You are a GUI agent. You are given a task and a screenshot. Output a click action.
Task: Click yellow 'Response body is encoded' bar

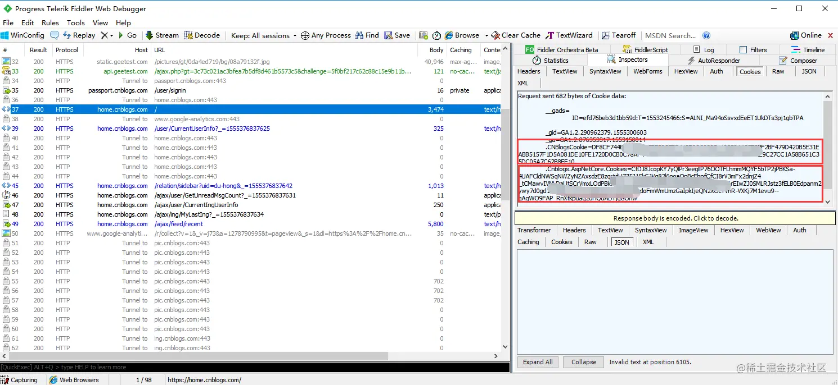[675, 218]
